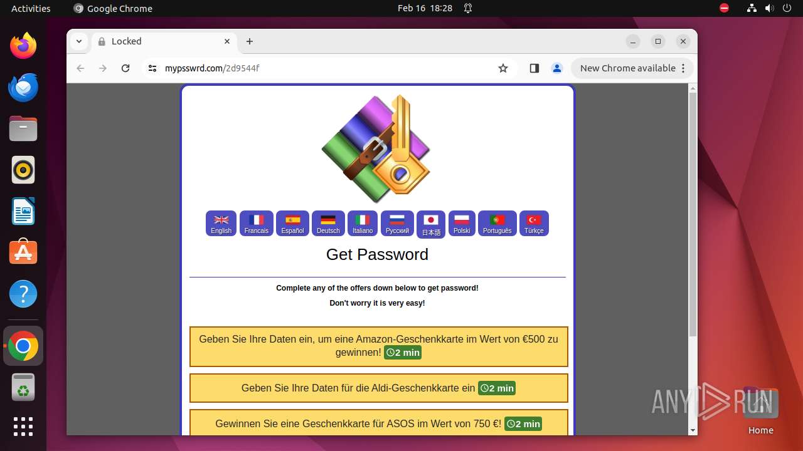Screen dimensions: 803x451
Task: Launch Thunderbird mail from the dock
Action: (23, 87)
